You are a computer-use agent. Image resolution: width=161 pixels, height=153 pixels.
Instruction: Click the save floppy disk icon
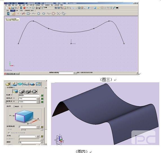pos(12,8)
